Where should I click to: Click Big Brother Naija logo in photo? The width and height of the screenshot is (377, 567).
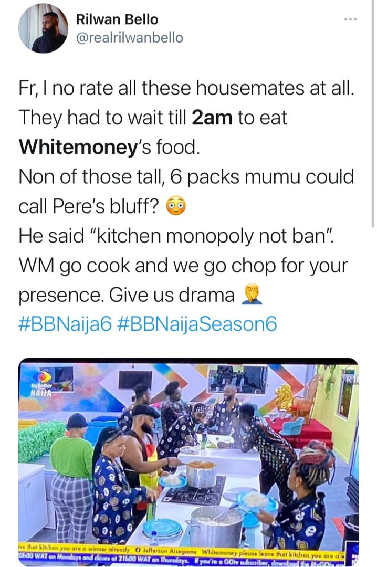41,383
